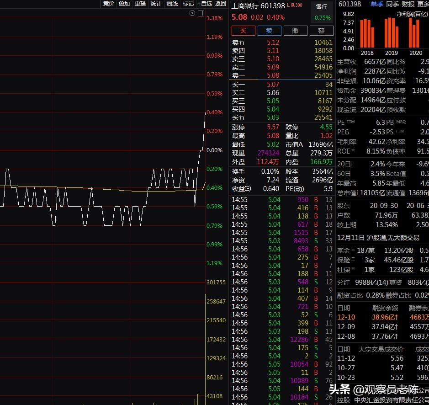Click the 涨停 limit-up price 5.57
This screenshot has width=429, height=405.
(273, 127)
